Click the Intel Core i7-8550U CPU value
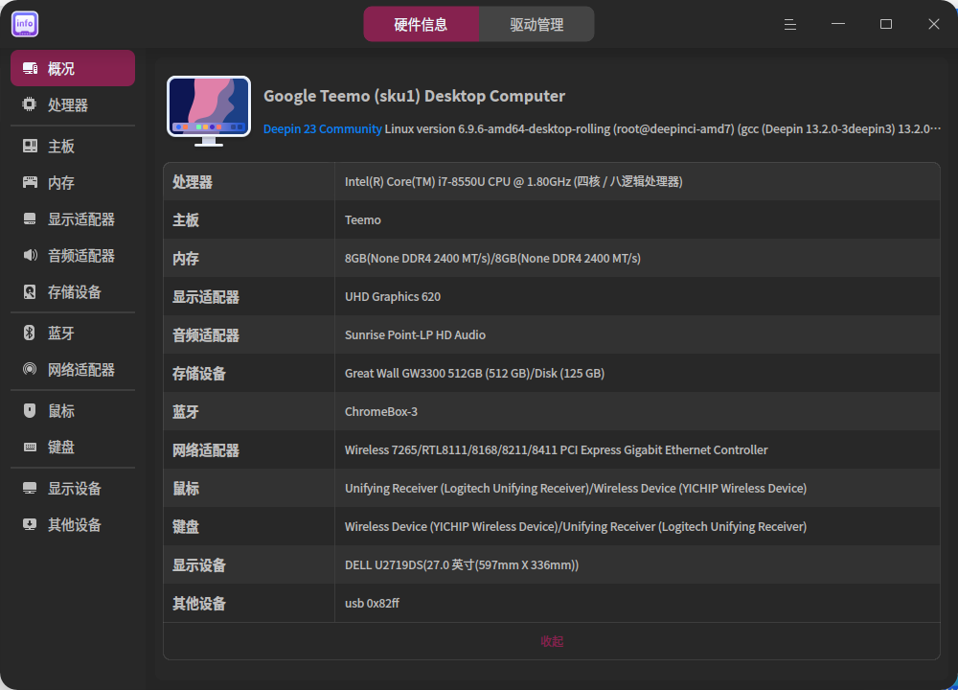Screen dimensions: 958x690 pyautogui.click(x=513, y=181)
